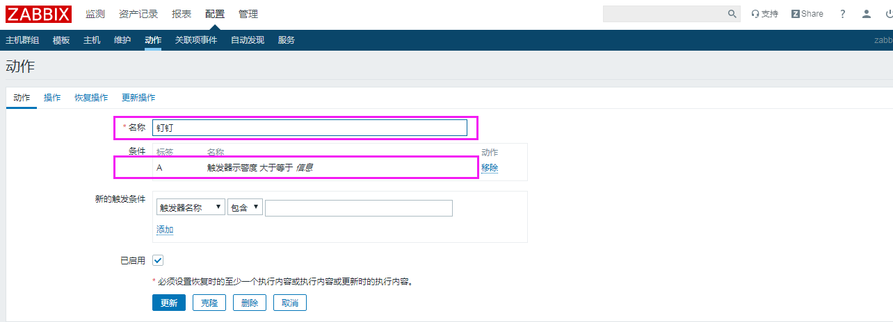Open the 管理 top menu
Viewport: 893px width, 322px height.
[248, 14]
